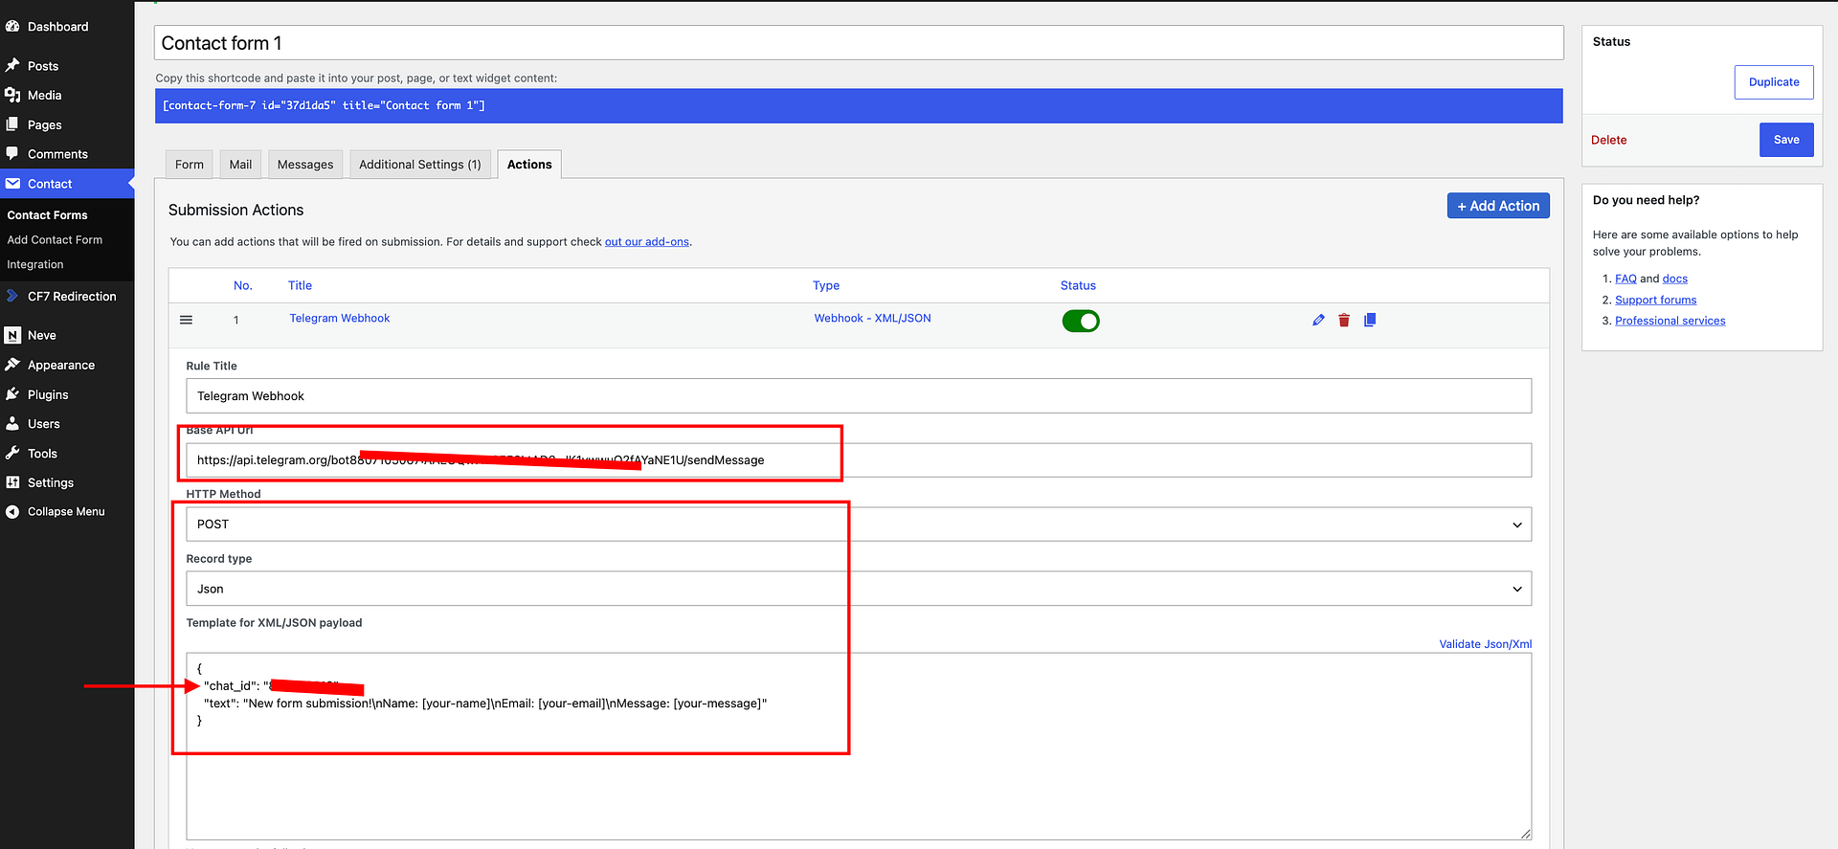Click the Type column header

pos(826,285)
